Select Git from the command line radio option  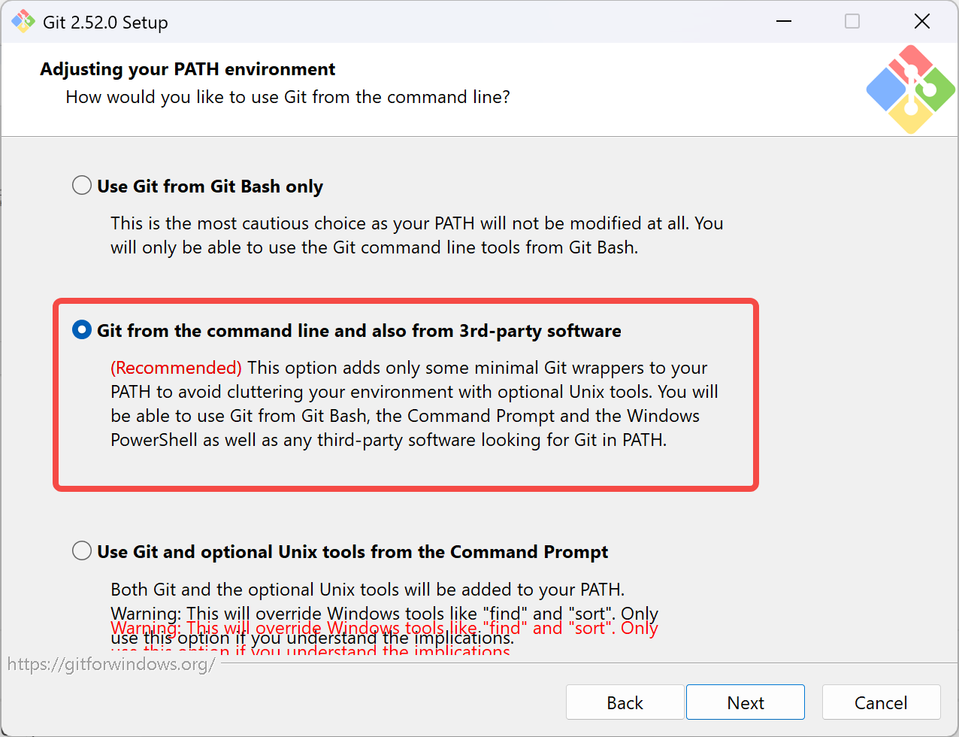click(x=346, y=330)
